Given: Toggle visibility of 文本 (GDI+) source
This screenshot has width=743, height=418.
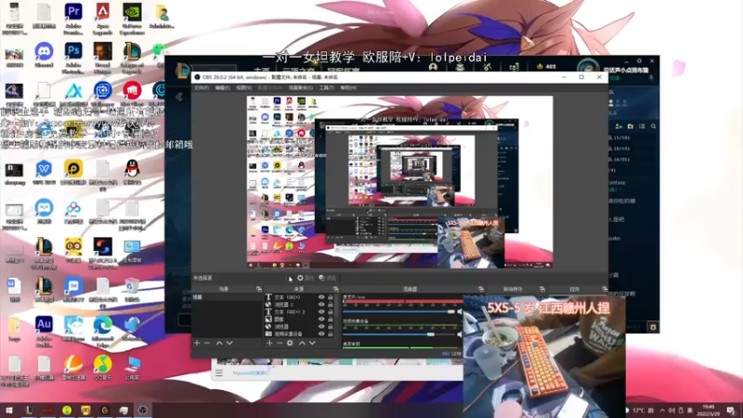Looking at the screenshot, I should (x=321, y=297).
